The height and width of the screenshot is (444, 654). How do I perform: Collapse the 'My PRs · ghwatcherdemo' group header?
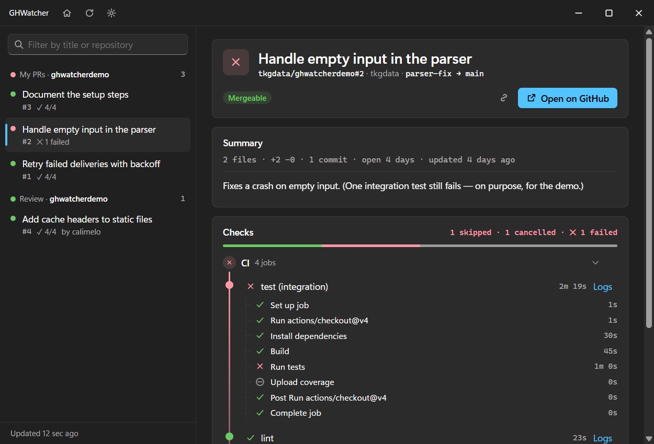click(x=98, y=75)
